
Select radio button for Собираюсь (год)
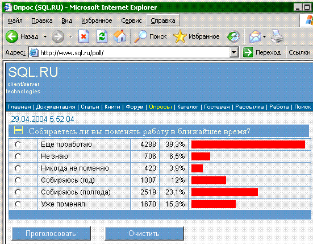(18, 180)
